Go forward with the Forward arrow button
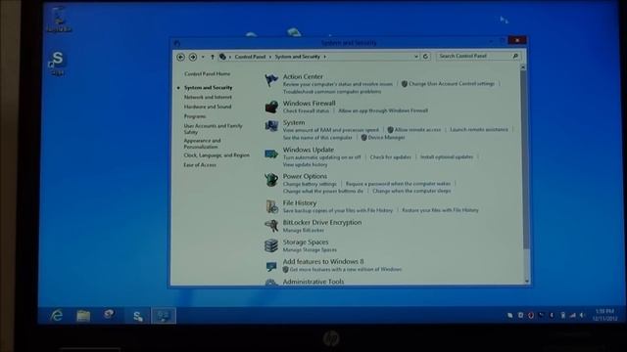The height and width of the screenshot is (352, 627). click(x=193, y=57)
